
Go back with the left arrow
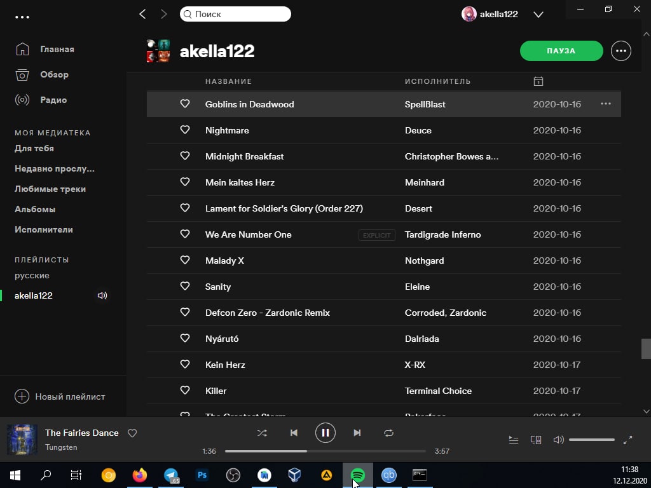pyautogui.click(x=142, y=14)
